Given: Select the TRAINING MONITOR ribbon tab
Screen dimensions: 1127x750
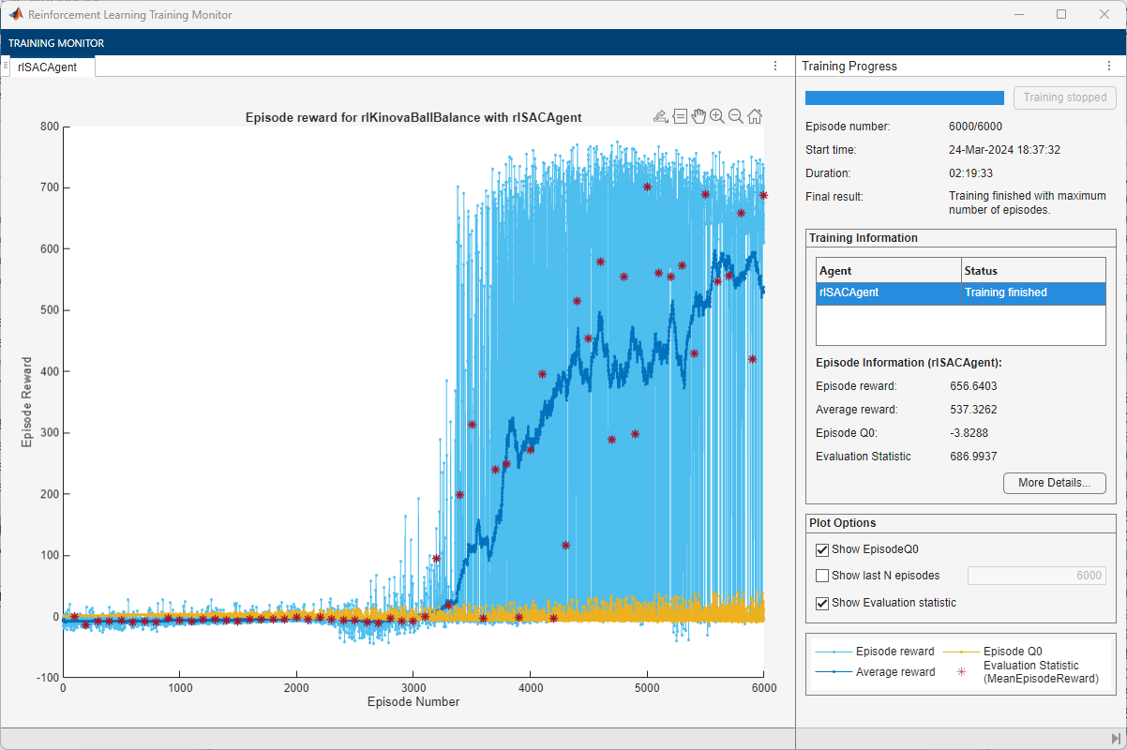Looking at the screenshot, I should 56,43.
